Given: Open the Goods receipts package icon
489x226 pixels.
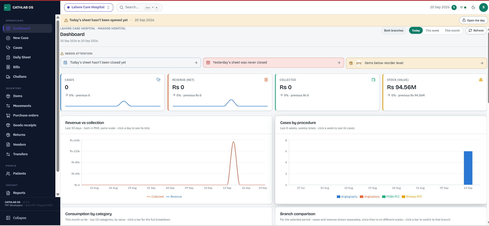Looking at the screenshot, I should (x=8, y=125).
